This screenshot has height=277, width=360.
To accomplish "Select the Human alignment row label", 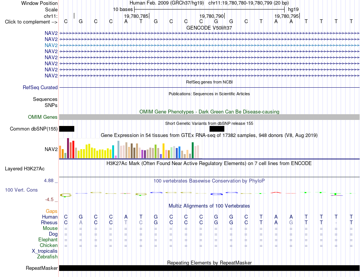I will [x=50, y=217].
